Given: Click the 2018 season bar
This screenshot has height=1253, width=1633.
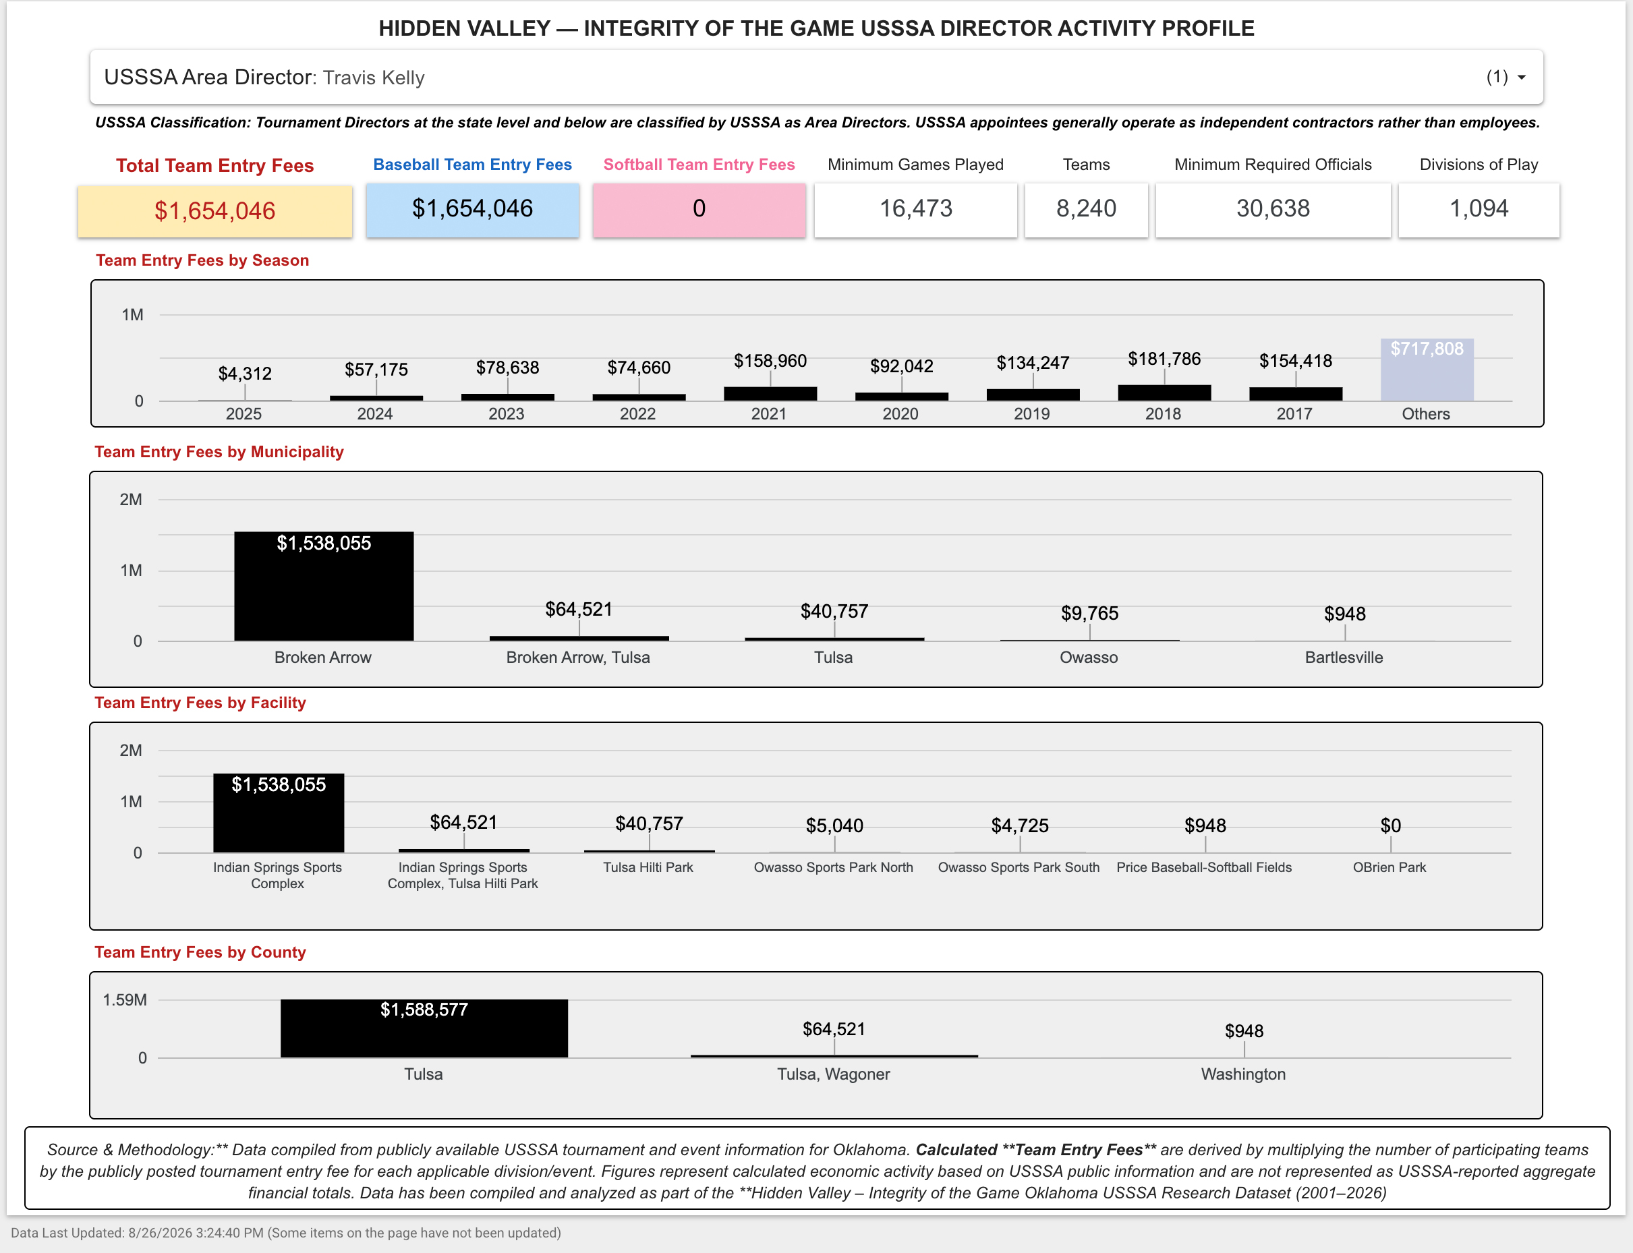Looking at the screenshot, I should 1164,393.
